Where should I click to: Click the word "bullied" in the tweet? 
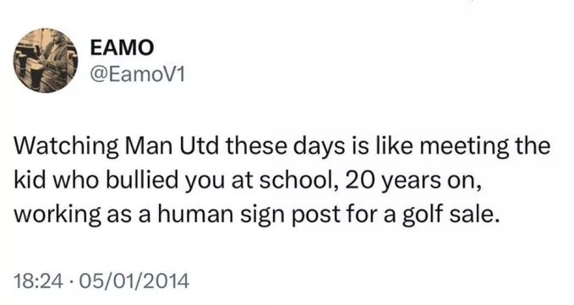[x=142, y=180]
